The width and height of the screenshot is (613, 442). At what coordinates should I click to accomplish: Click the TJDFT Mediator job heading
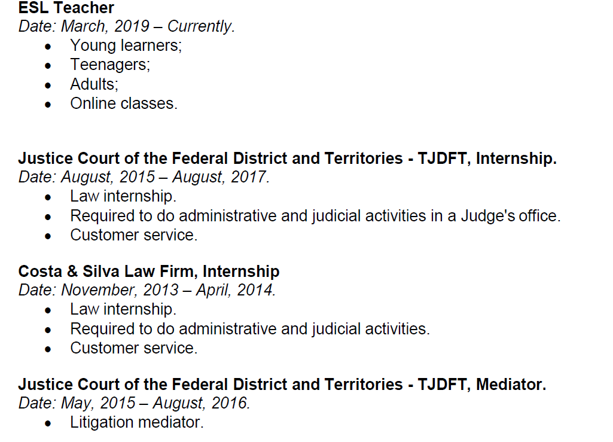(282, 384)
